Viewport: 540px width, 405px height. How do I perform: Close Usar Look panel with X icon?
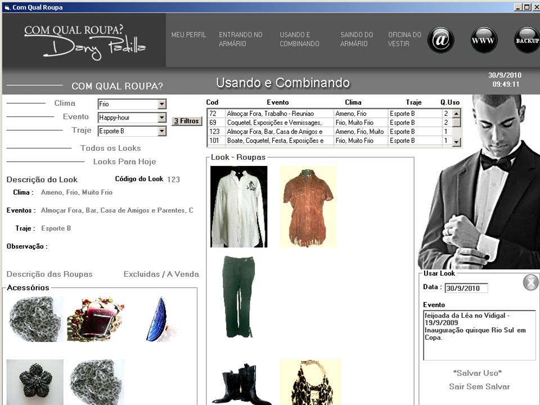pos(530,282)
